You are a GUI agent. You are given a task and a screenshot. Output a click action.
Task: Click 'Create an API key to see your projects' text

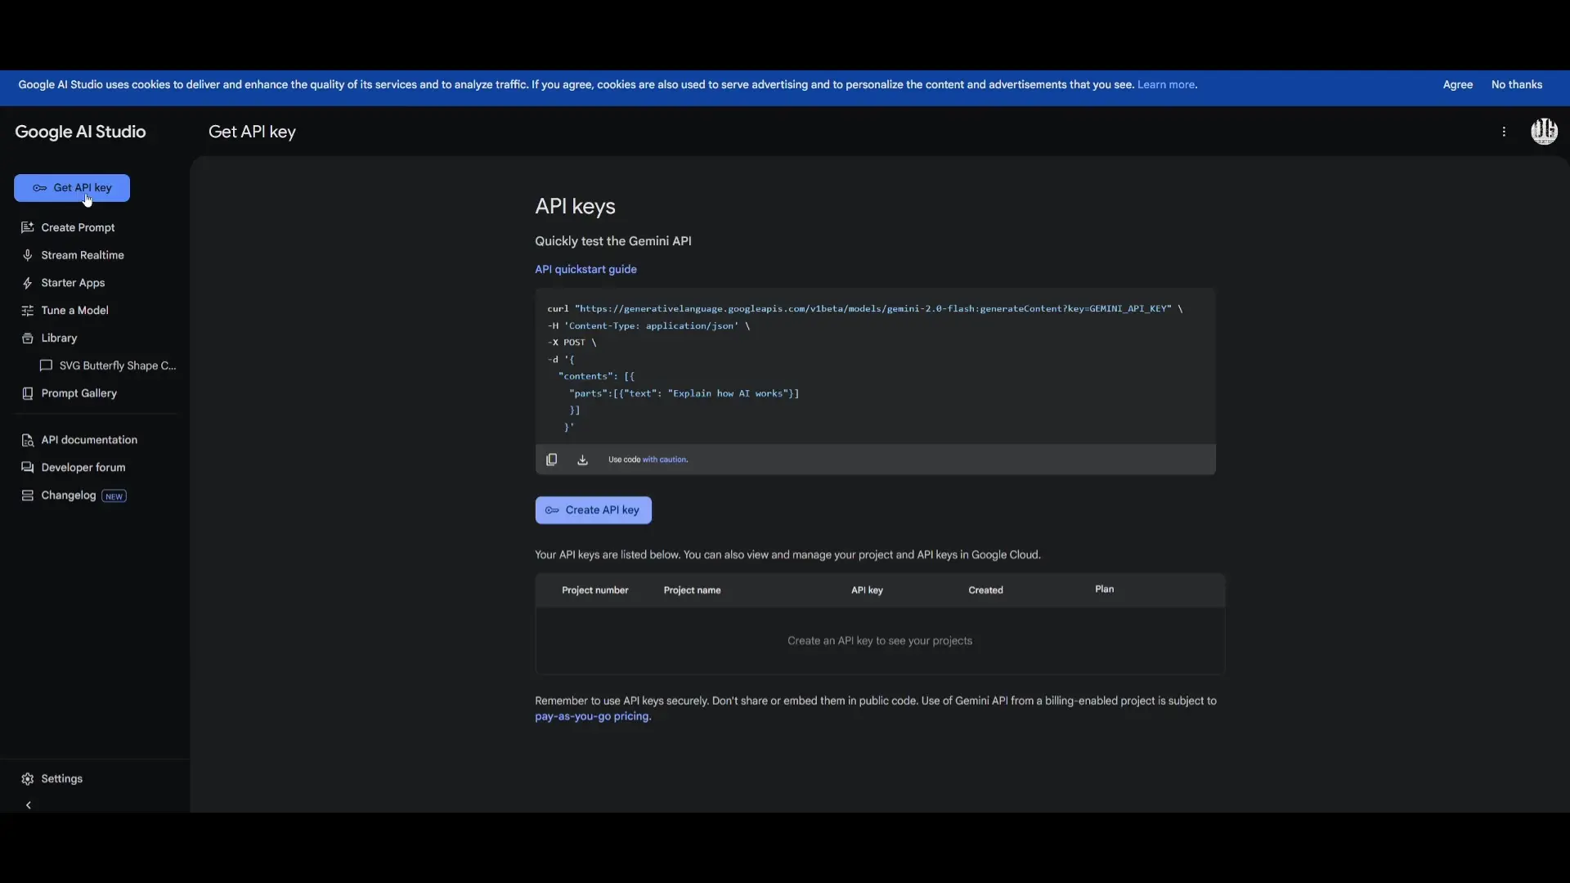(x=880, y=641)
